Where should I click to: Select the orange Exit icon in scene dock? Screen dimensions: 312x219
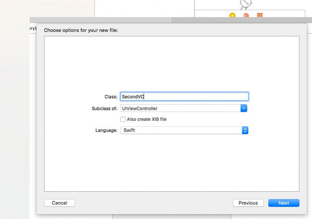tap(260, 15)
